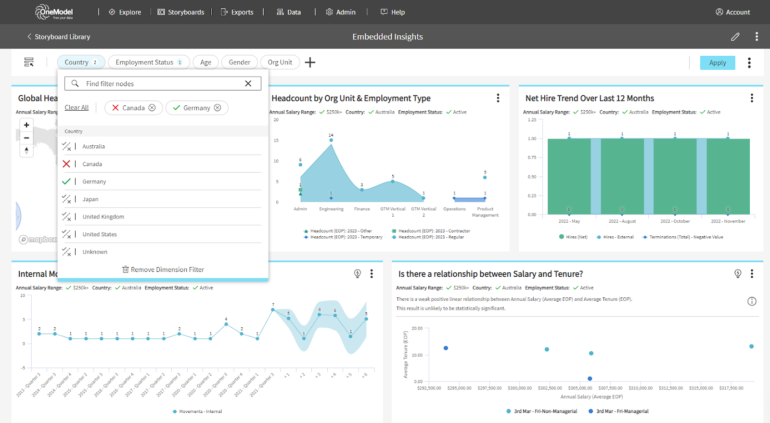Zoom in on the map
Viewport: 770px width, 423px height.
26,125
